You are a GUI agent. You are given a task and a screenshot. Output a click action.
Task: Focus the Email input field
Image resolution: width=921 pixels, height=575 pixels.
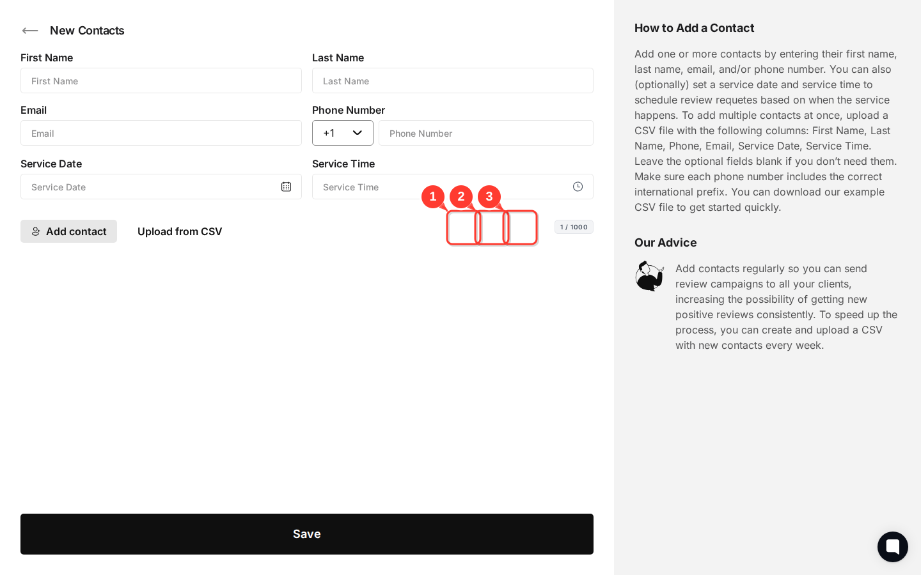pyautogui.click(x=161, y=133)
